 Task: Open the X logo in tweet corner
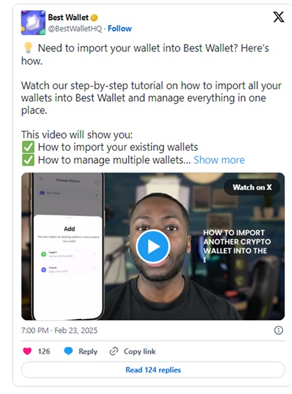pos(278,17)
